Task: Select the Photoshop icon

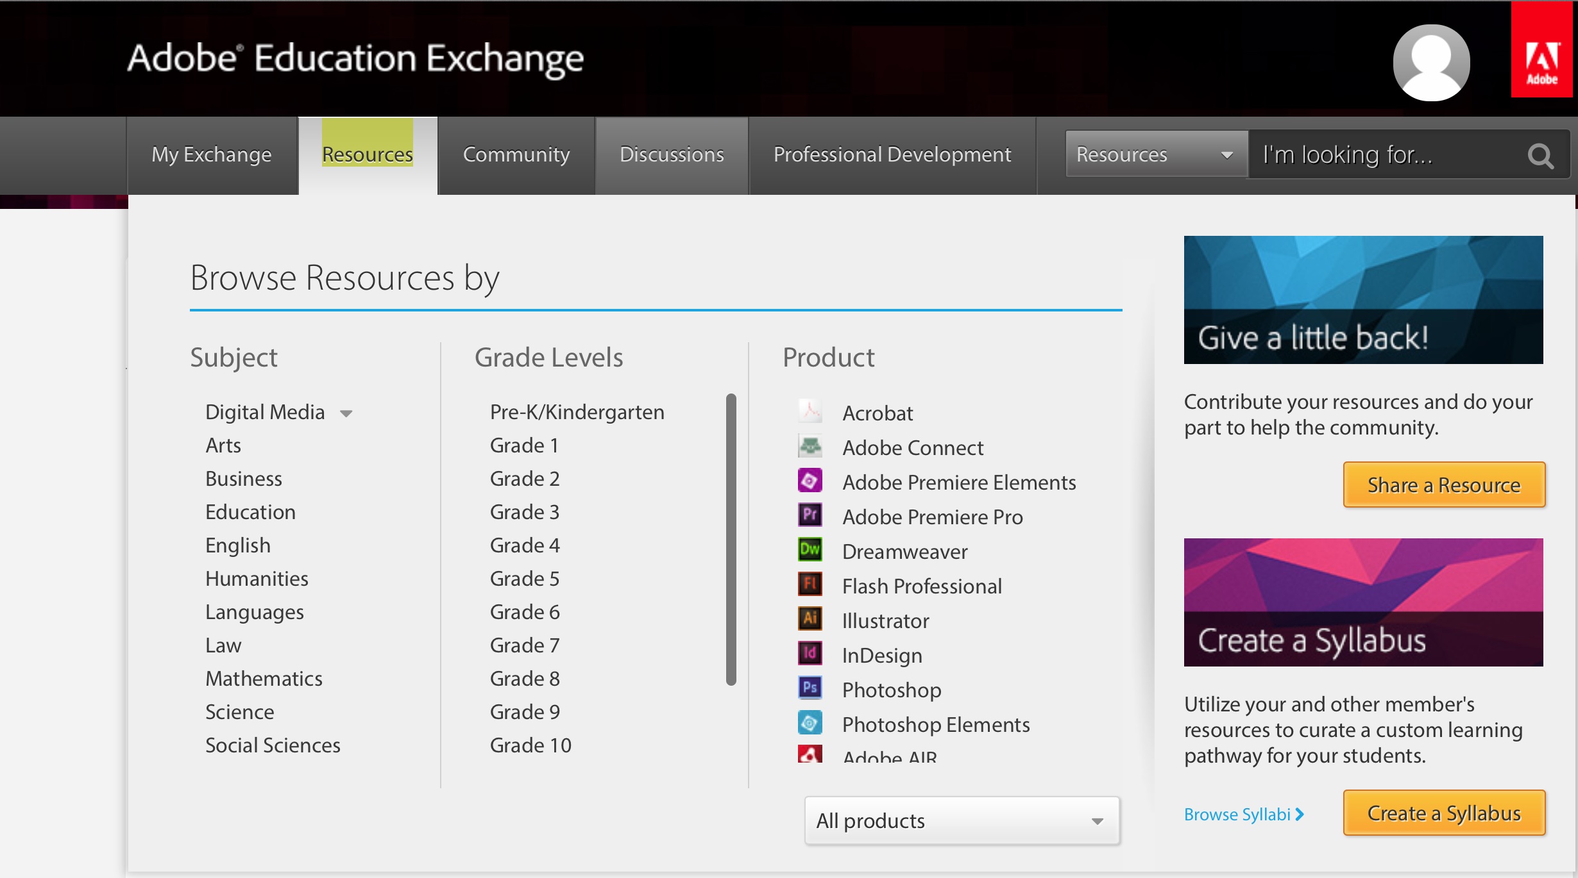Action: pos(810,688)
